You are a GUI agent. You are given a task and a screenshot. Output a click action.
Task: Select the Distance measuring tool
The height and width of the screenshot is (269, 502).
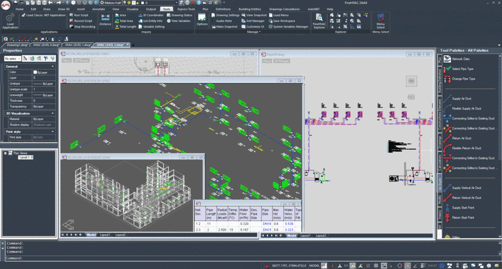105,20
